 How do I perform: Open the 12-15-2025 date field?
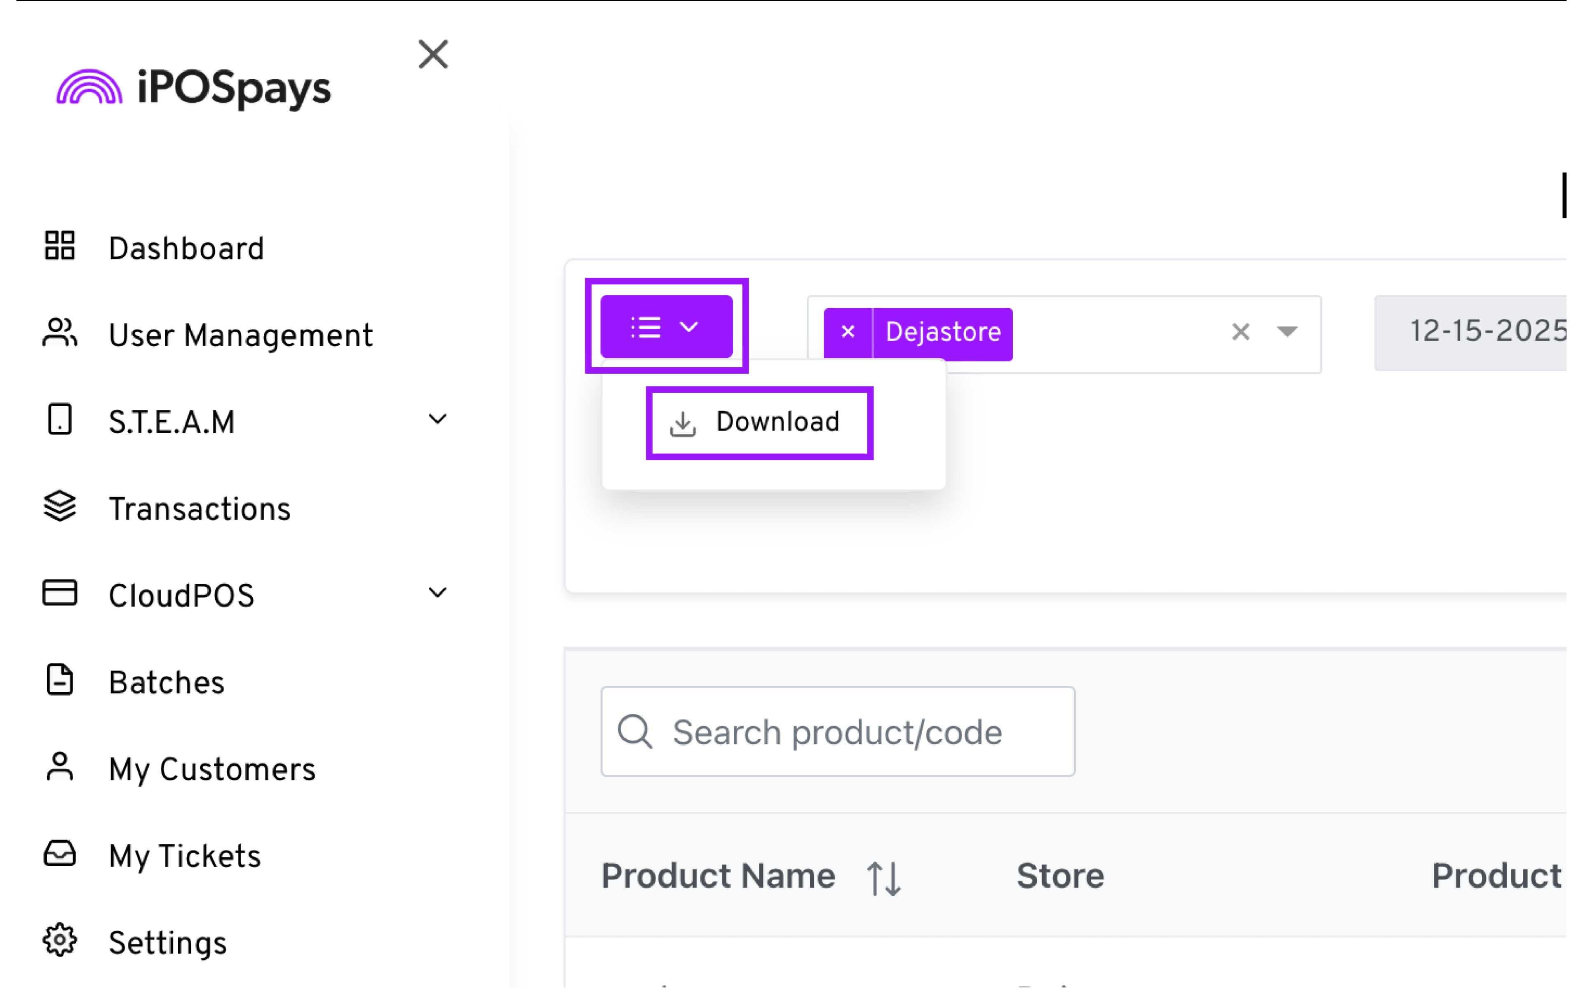pyautogui.click(x=1478, y=332)
